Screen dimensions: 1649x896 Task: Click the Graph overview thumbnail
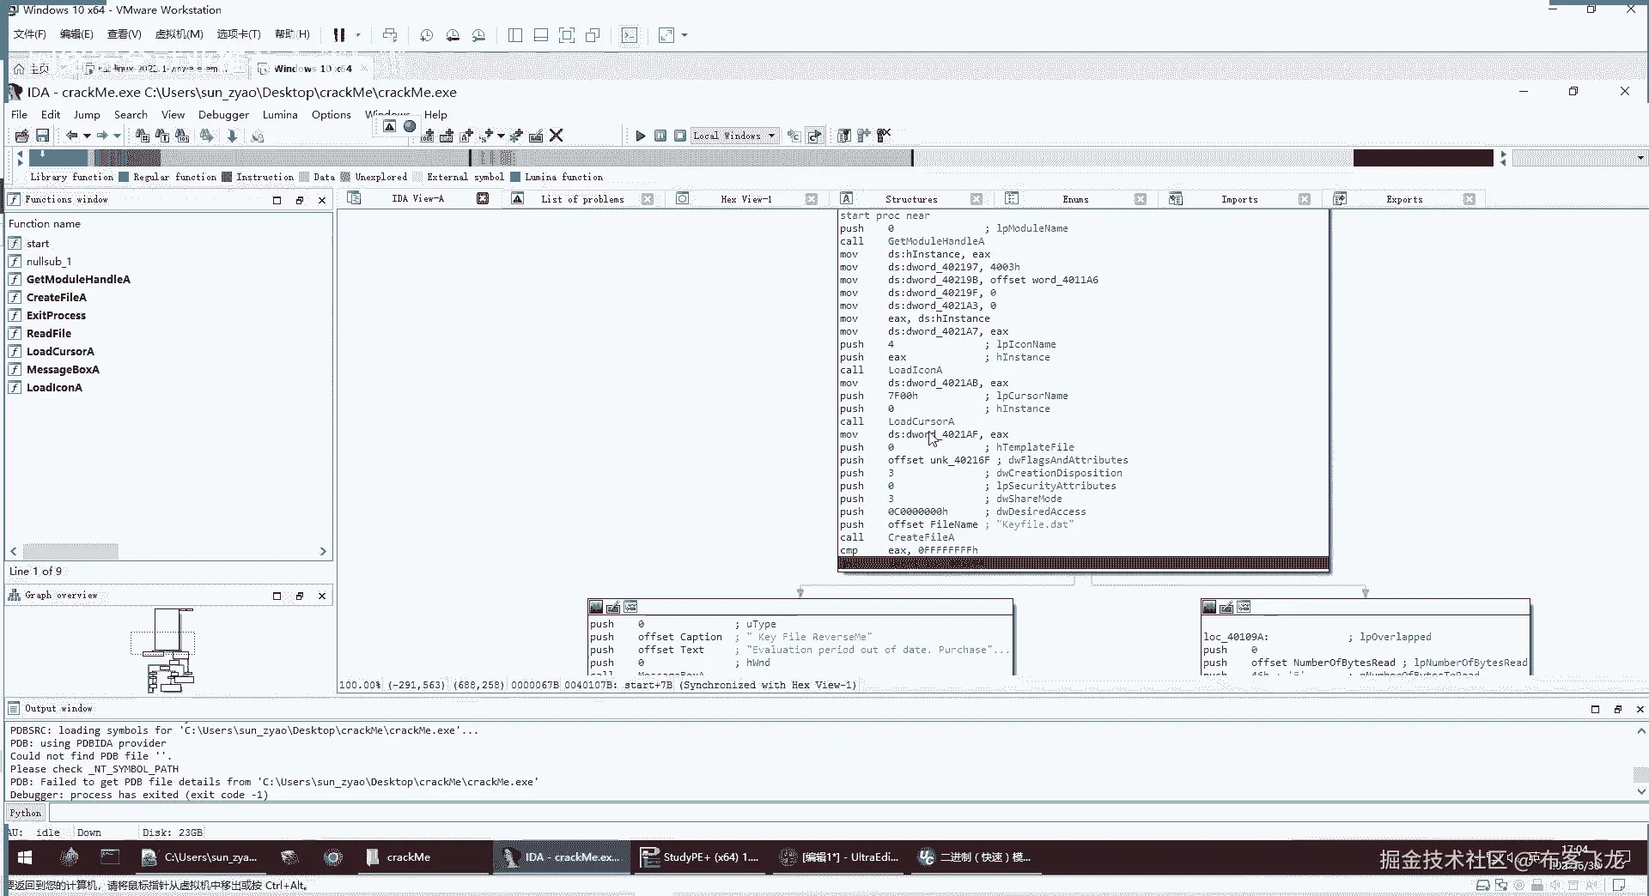168,650
